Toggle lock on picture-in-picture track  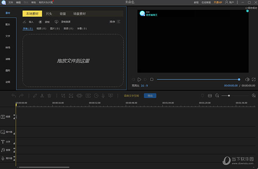14,133
